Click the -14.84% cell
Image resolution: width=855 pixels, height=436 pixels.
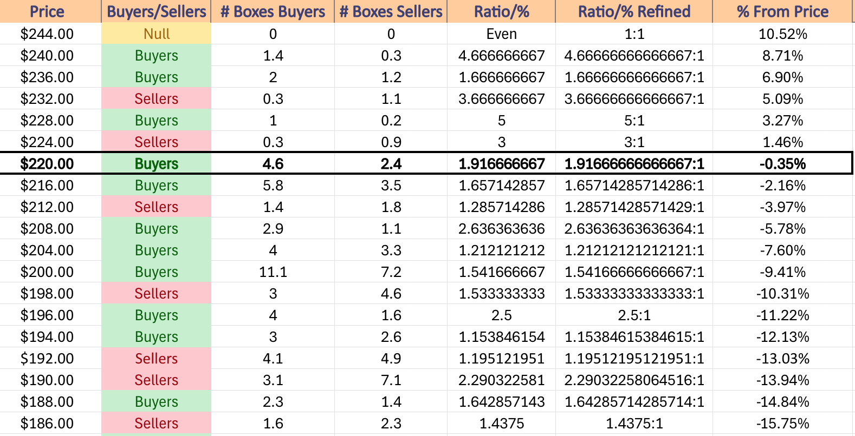(x=783, y=402)
